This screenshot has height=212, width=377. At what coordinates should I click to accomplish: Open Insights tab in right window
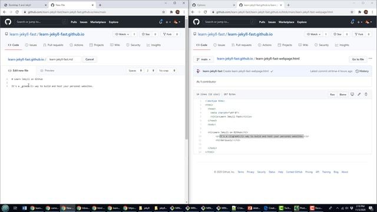click(342, 45)
